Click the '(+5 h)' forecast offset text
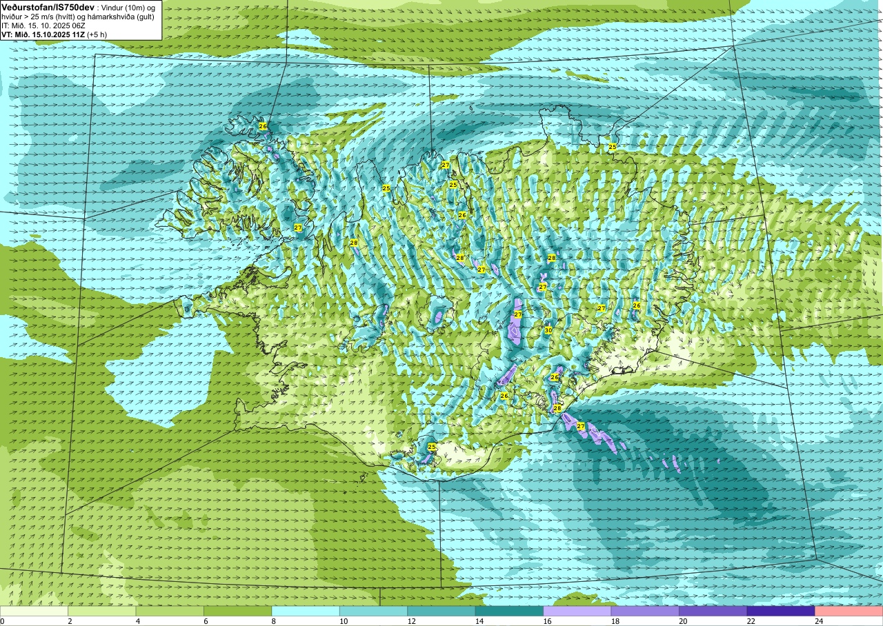The width and height of the screenshot is (883, 626). 97,34
